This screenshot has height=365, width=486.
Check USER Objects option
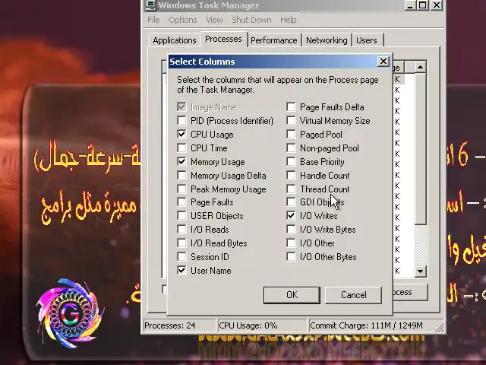181,215
